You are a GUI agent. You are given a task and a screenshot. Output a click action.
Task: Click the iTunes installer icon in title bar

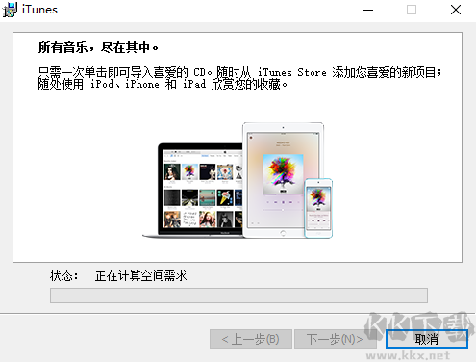pos(10,10)
